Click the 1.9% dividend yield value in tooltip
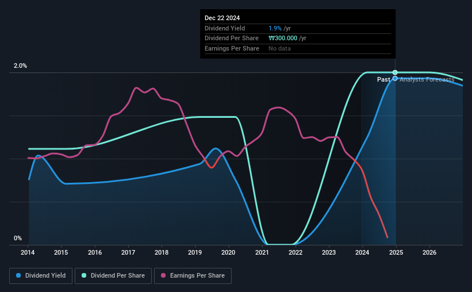Viewport: 472px width, 292px height. (275, 28)
